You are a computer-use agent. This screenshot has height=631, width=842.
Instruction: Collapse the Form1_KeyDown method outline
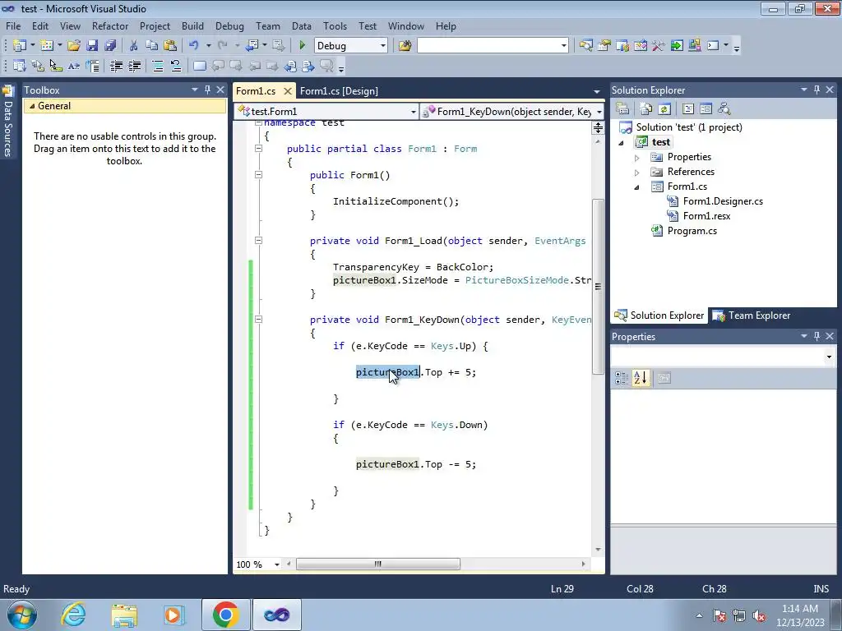[258, 320]
